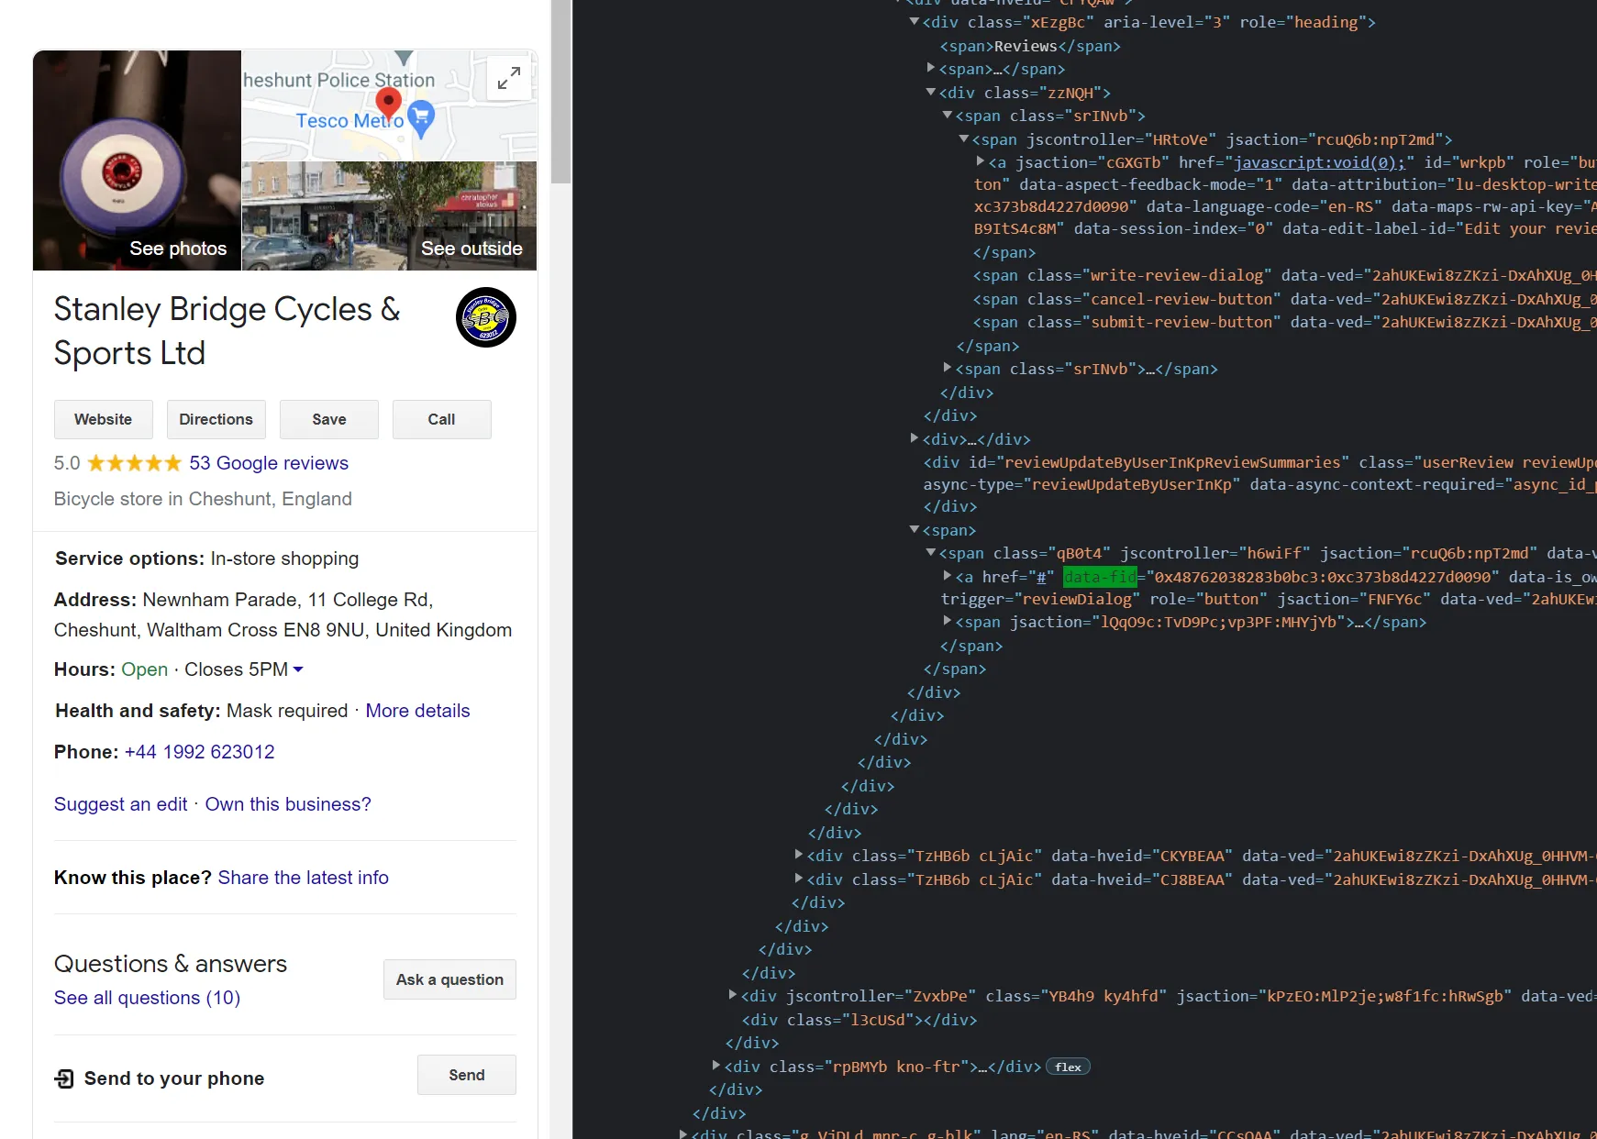The image size is (1597, 1139).
Task: Expand opening hours dropdown arrow
Action: tap(298, 669)
